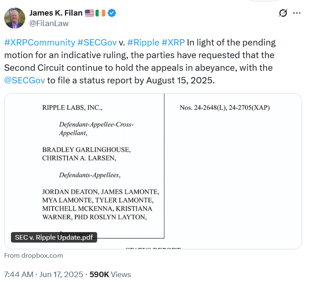Open the @FilanLaw handle link

tap(49, 24)
